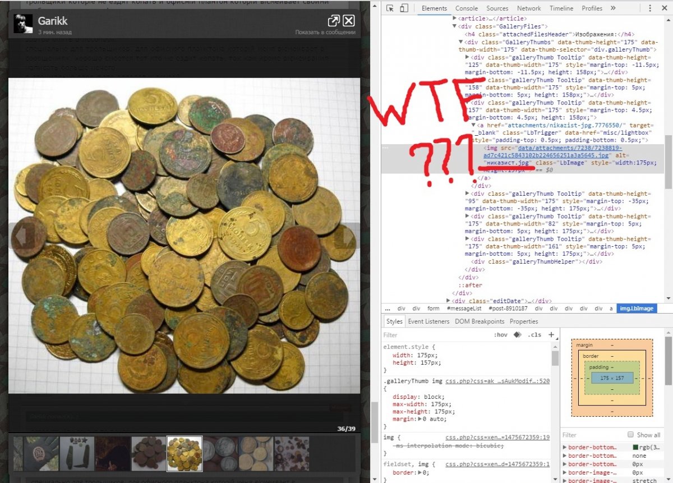Select img.LbImage in the breadcrumb
Screen dimensions: 673x483
(637, 309)
